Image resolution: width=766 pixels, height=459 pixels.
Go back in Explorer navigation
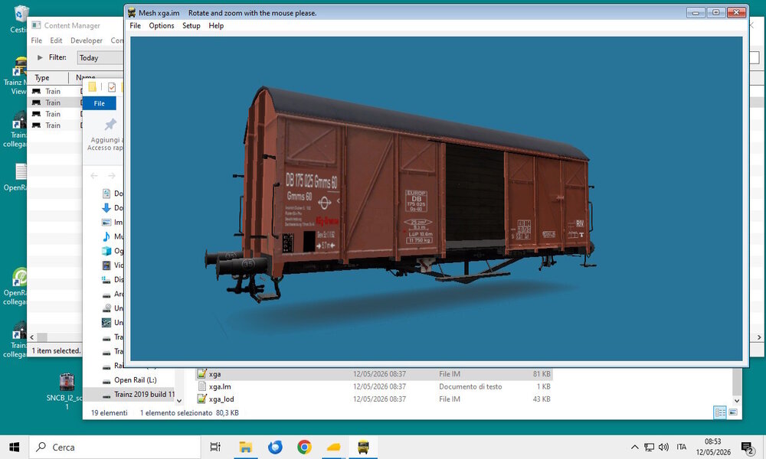click(x=94, y=176)
